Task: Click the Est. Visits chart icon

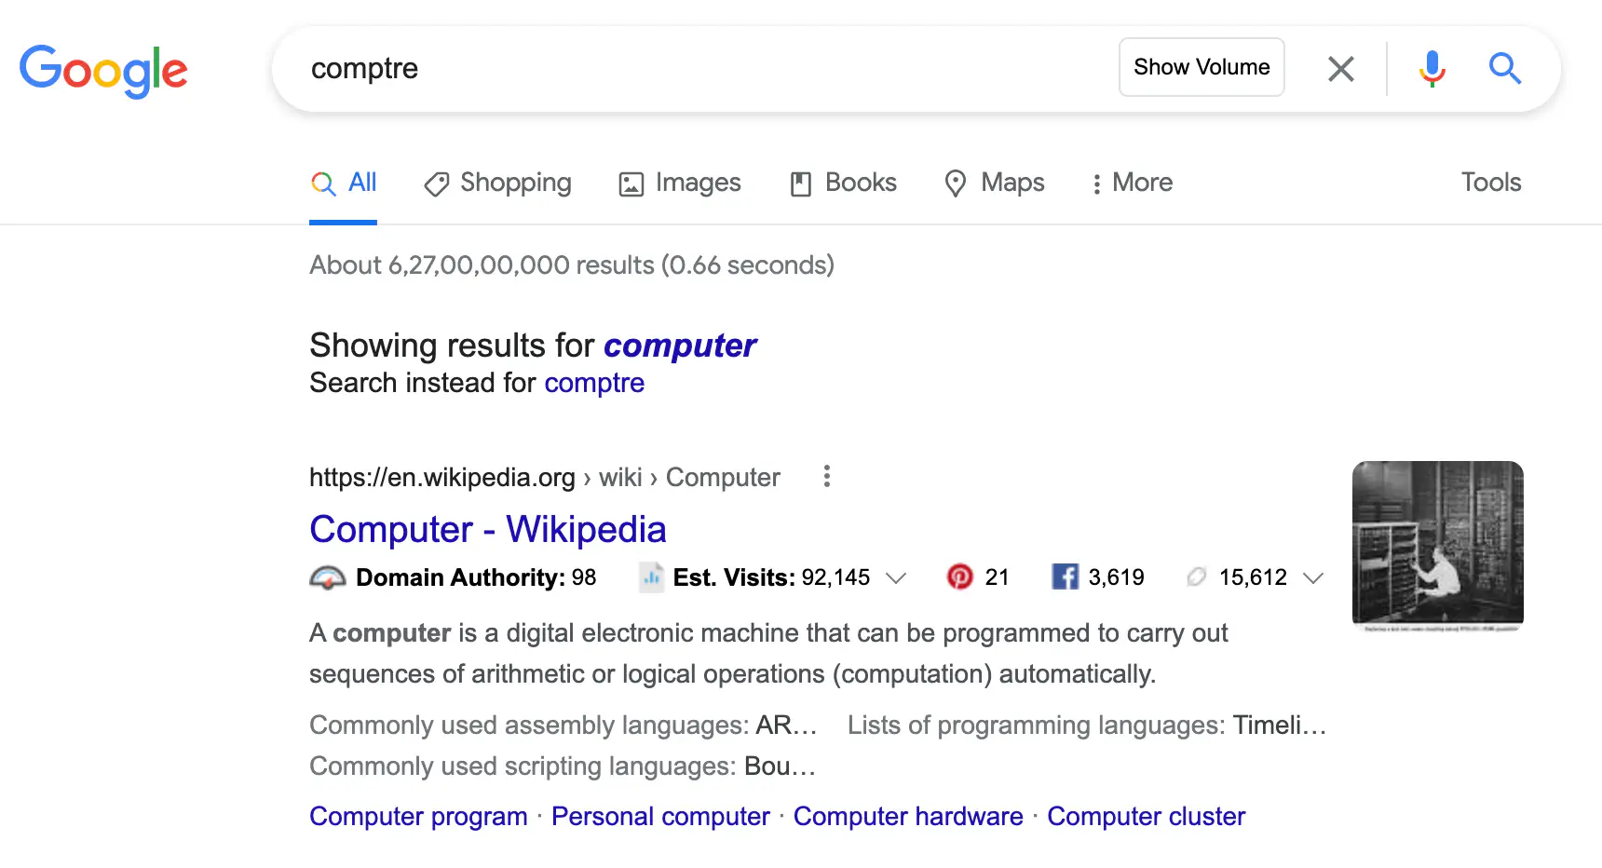Action: tap(651, 577)
